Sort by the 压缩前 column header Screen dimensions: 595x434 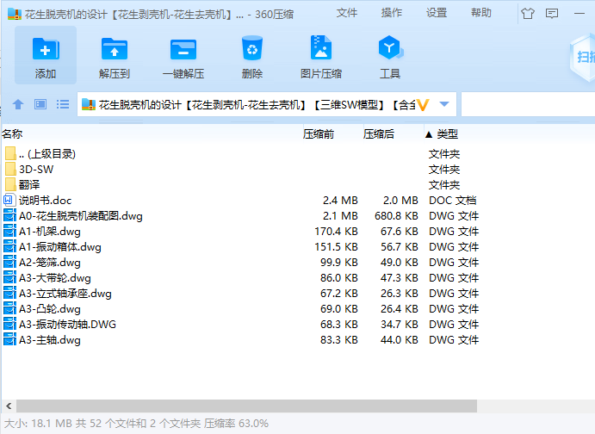pyautogui.click(x=319, y=134)
